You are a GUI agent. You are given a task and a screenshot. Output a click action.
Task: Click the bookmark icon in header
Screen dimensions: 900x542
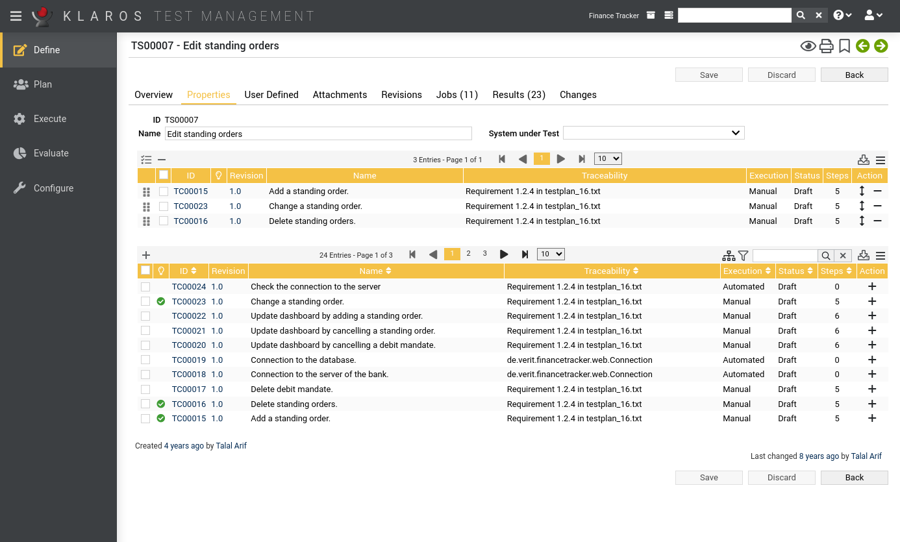pyautogui.click(x=844, y=46)
